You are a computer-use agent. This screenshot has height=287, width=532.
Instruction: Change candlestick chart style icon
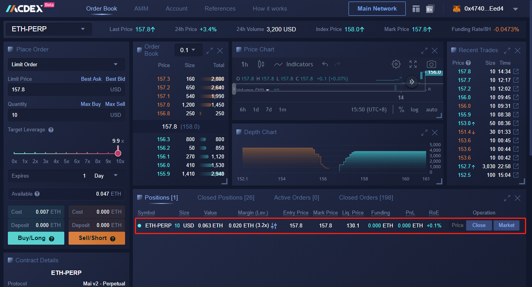tap(261, 64)
